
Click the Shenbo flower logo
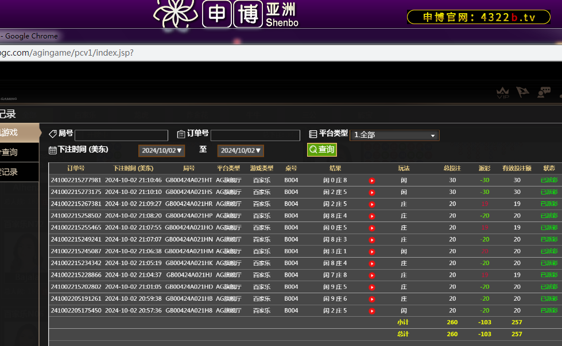(x=175, y=13)
